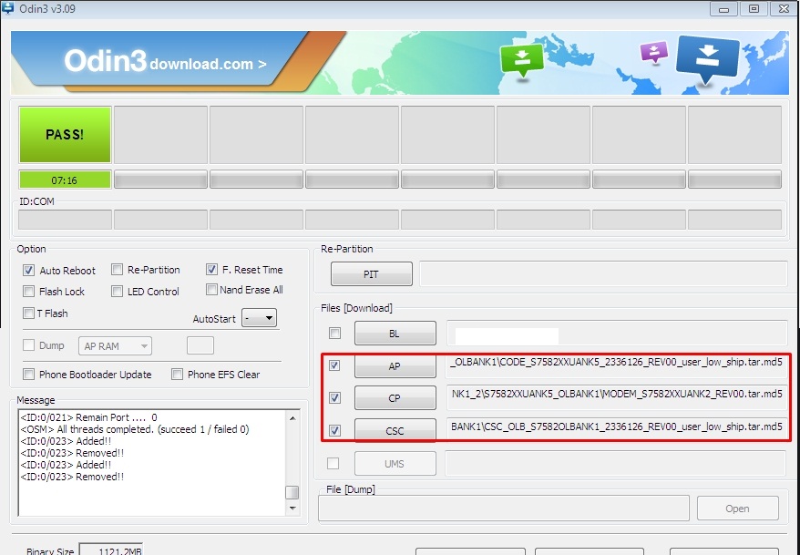The height and width of the screenshot is (555, 800).
Task: Click the Open button for File Dump
Action: [738, 509]
